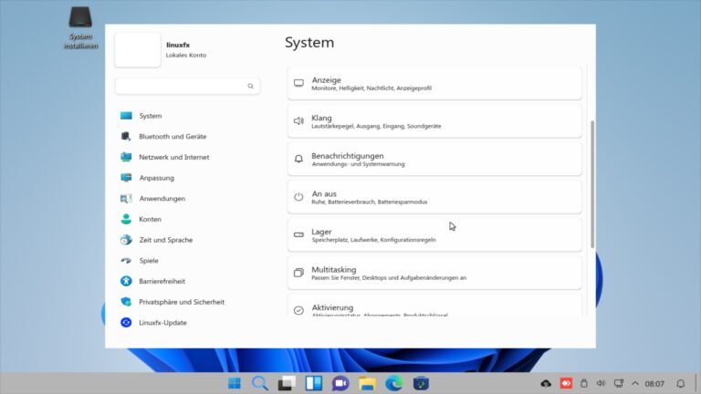Viewport: 701px width, 394px height.
Task: Open Anpassung personalization settings
Action: pyautogui.click(x=156, y=178)
